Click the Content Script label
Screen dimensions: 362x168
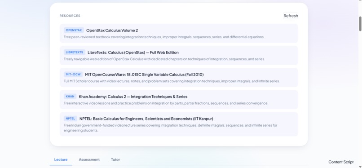341,162
